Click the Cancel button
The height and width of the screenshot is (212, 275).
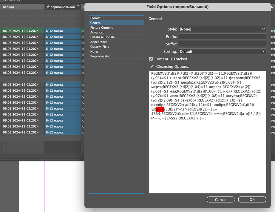point(221,199)
